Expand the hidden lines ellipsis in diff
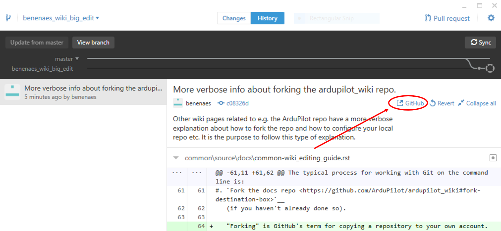Screen dimensions: 501x231 [x=177, y=173]
